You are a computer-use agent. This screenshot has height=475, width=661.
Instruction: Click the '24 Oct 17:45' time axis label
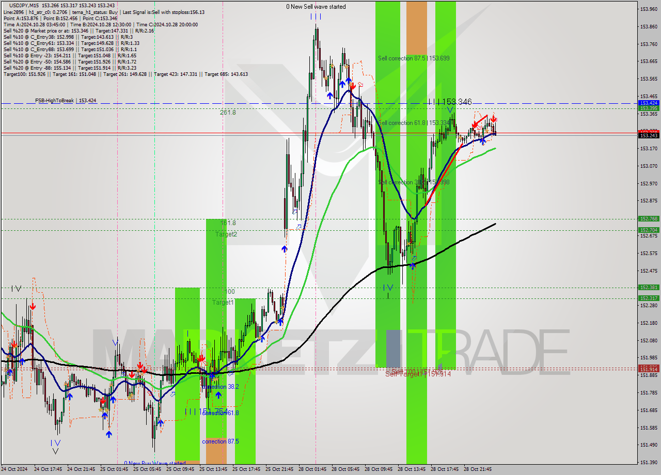[x=49, y=469]
